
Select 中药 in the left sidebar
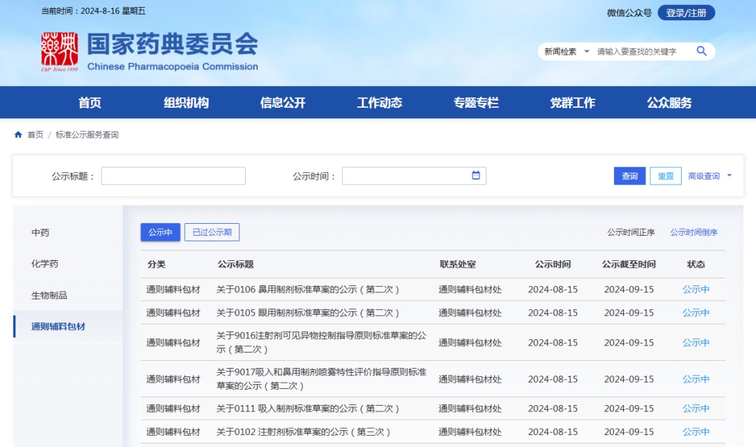tap(41, 232)
